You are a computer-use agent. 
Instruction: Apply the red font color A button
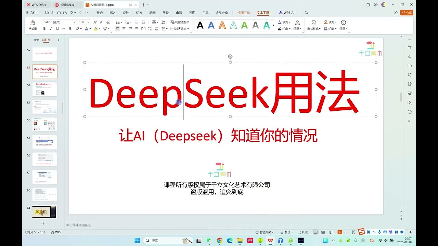87,29
